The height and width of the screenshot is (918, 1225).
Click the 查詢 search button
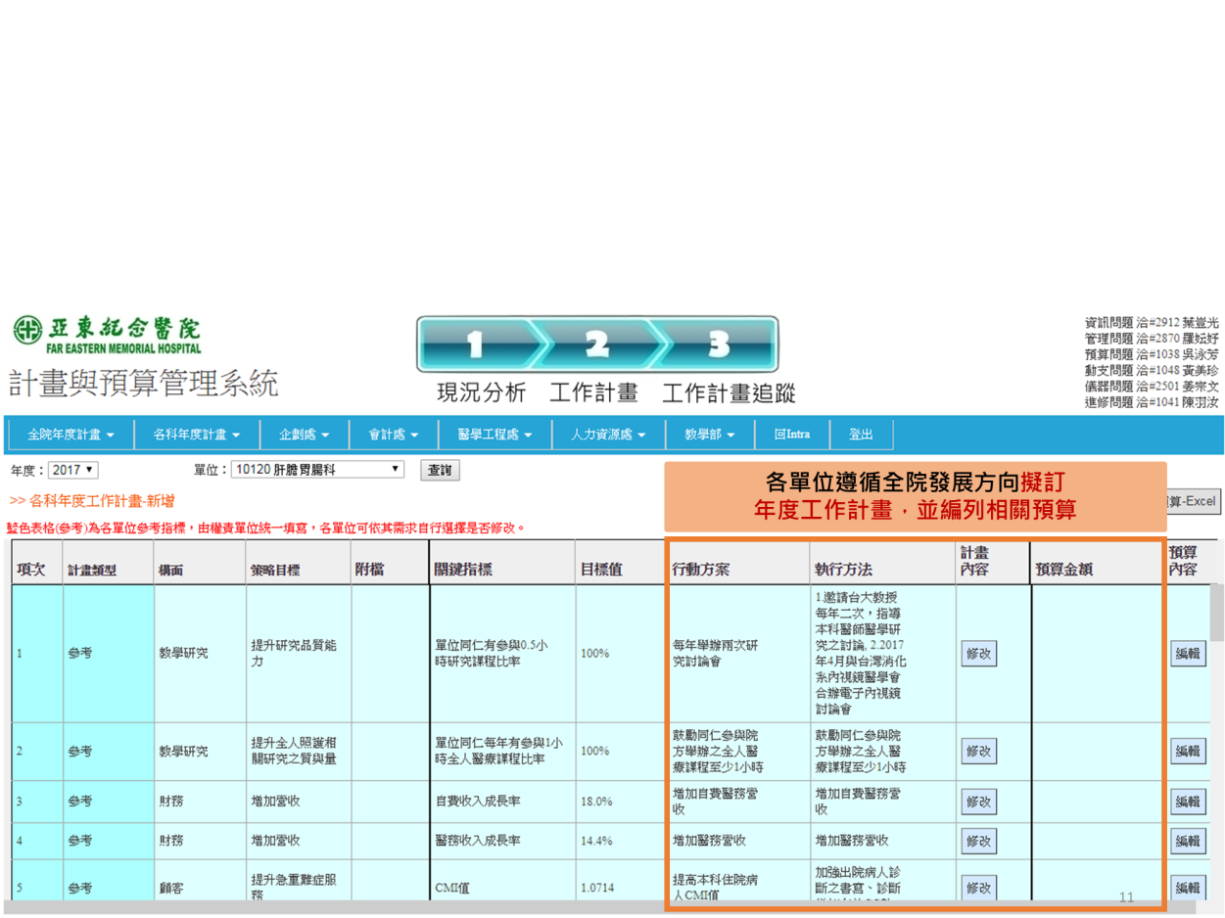(440, 471)
